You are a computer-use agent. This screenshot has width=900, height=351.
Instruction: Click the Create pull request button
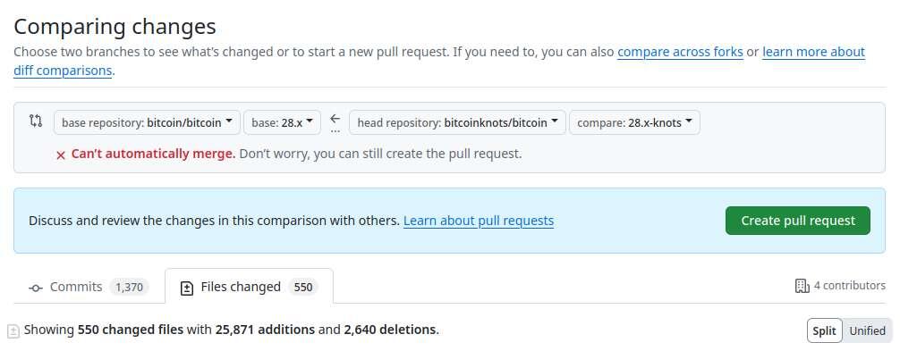798,221
